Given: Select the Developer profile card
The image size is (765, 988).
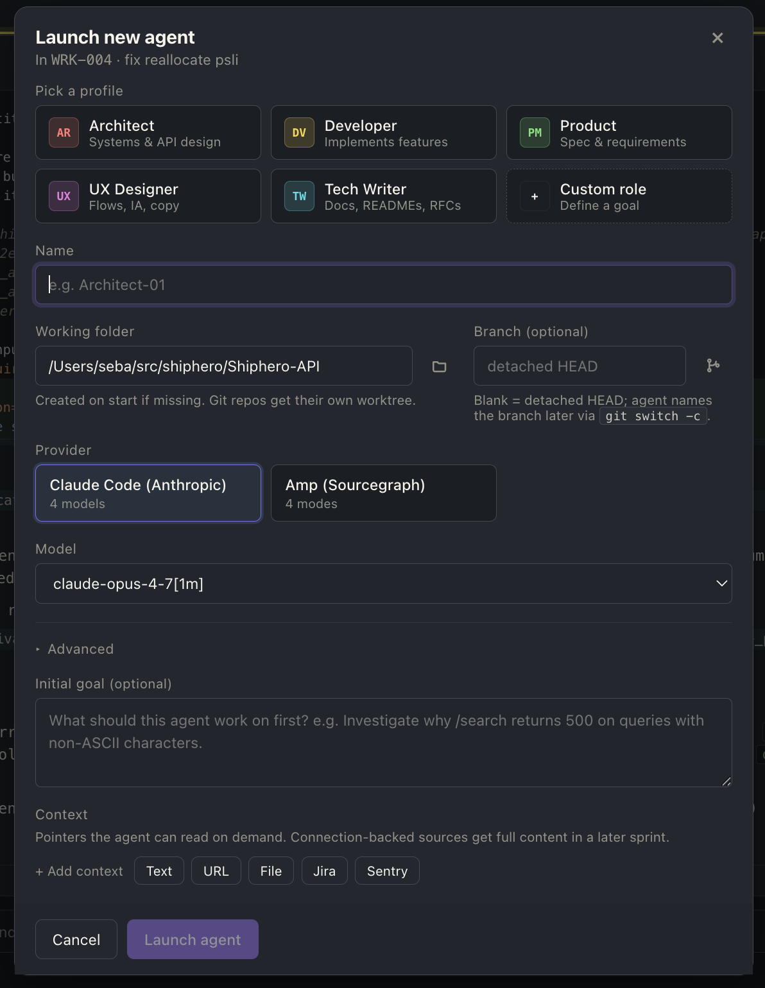Looking at the screenshot, I should pyautogui.click(x=384, y=133).
